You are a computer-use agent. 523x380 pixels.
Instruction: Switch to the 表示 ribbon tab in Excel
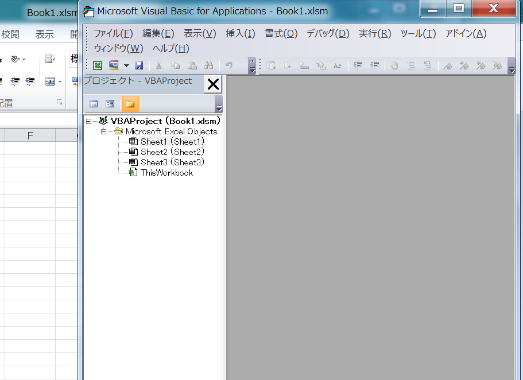45,34
